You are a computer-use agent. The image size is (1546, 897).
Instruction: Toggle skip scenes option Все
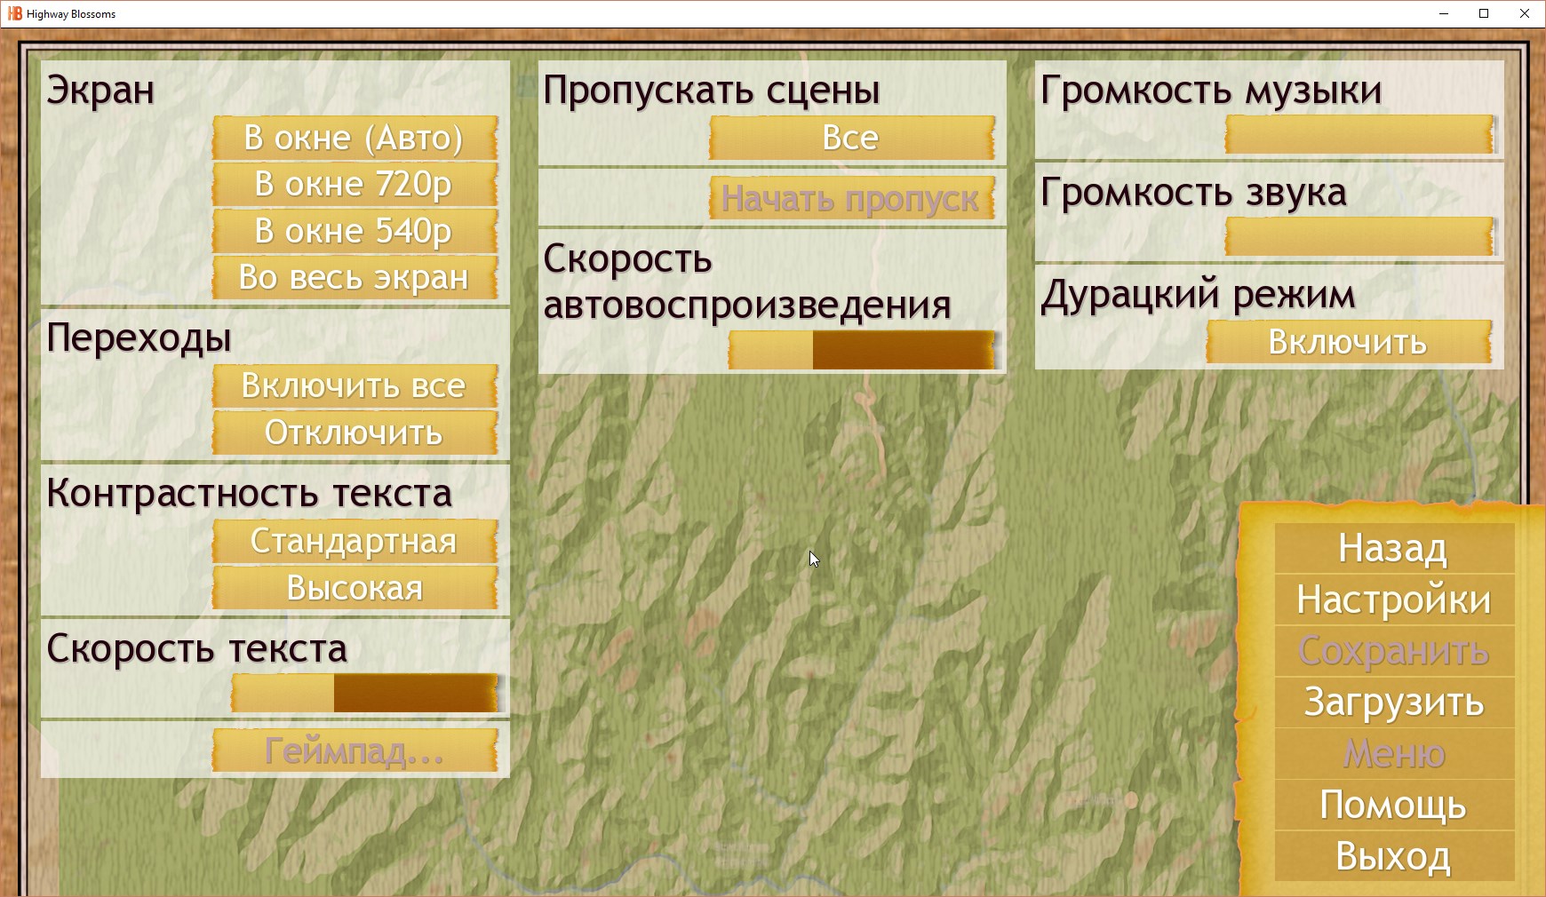(851, 138)
